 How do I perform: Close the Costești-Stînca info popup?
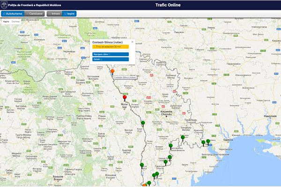pyautogui.click(x=132, y=42)
